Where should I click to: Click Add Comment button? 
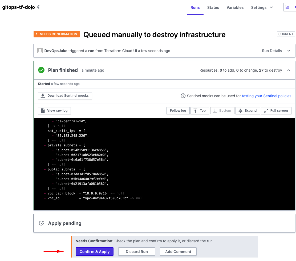click(x=178, y=252)
